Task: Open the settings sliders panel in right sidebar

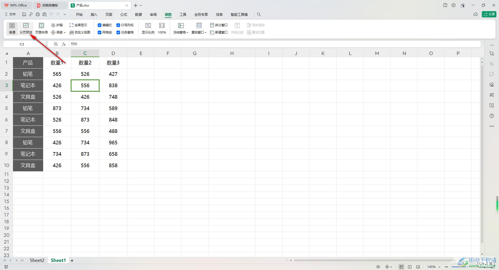Action: pyautogui.click(x=491, y=64)
